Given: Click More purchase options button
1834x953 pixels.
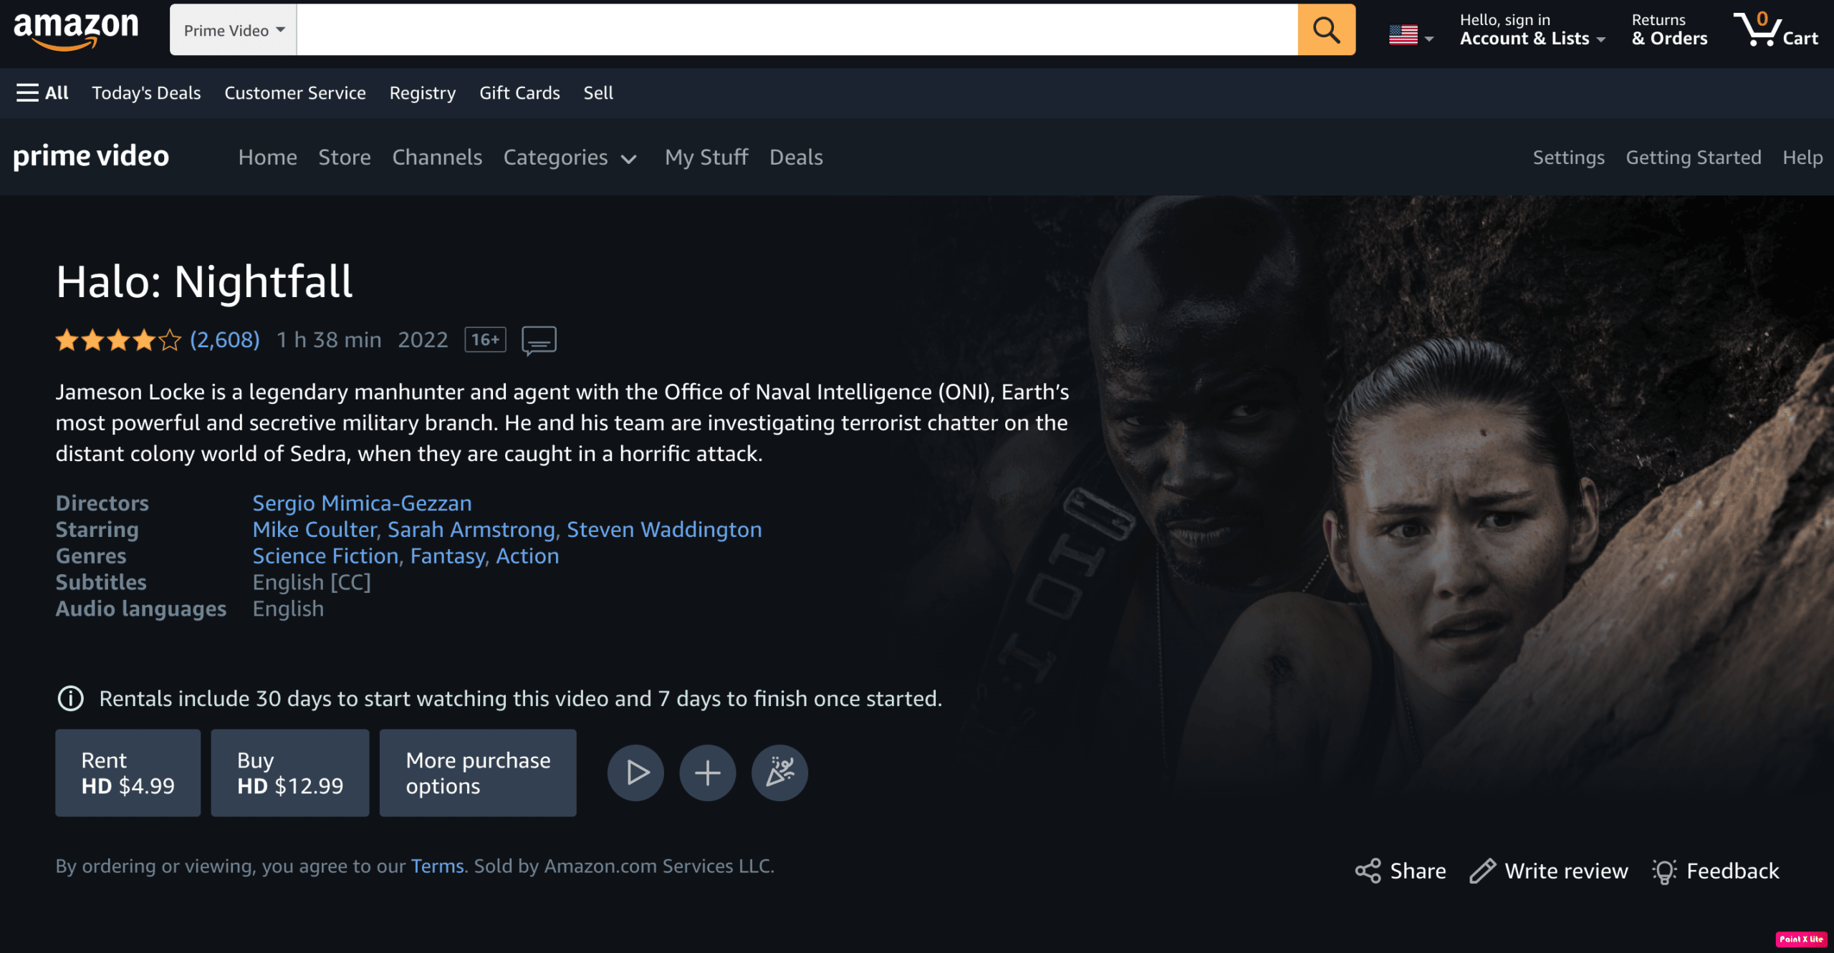Looking at the screenshot, I should [478, 773].
